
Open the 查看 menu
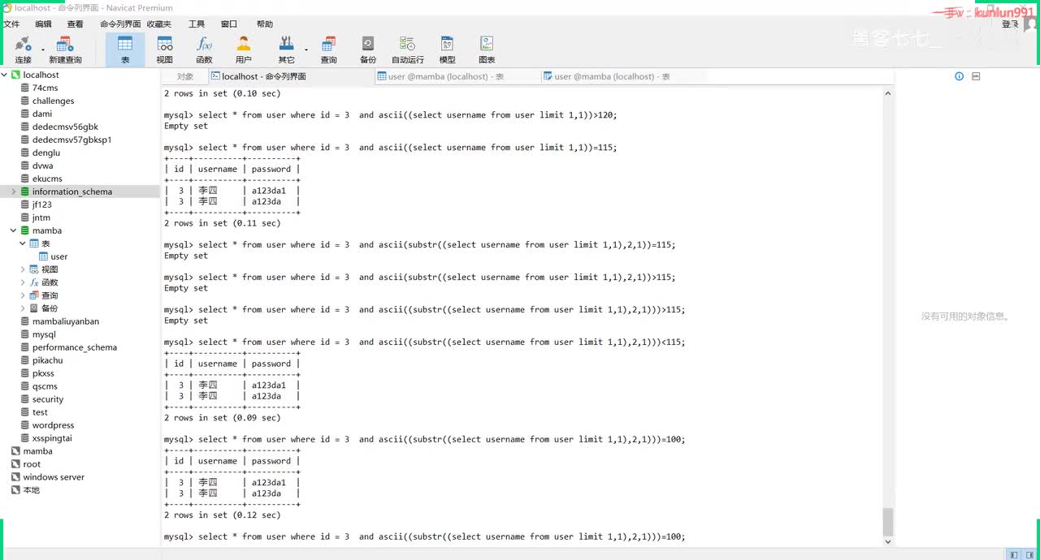coord(75,24)
